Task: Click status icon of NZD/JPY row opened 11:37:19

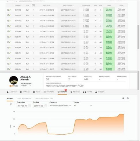Action: tap(9, 47)
